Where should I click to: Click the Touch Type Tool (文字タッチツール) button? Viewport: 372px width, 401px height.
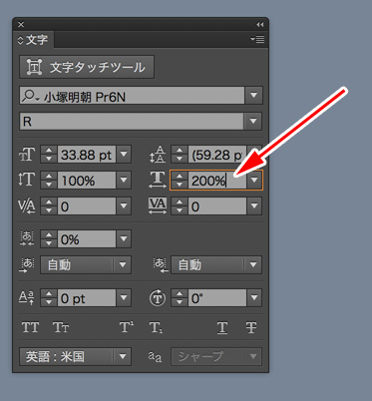click(x=87, y=67)
